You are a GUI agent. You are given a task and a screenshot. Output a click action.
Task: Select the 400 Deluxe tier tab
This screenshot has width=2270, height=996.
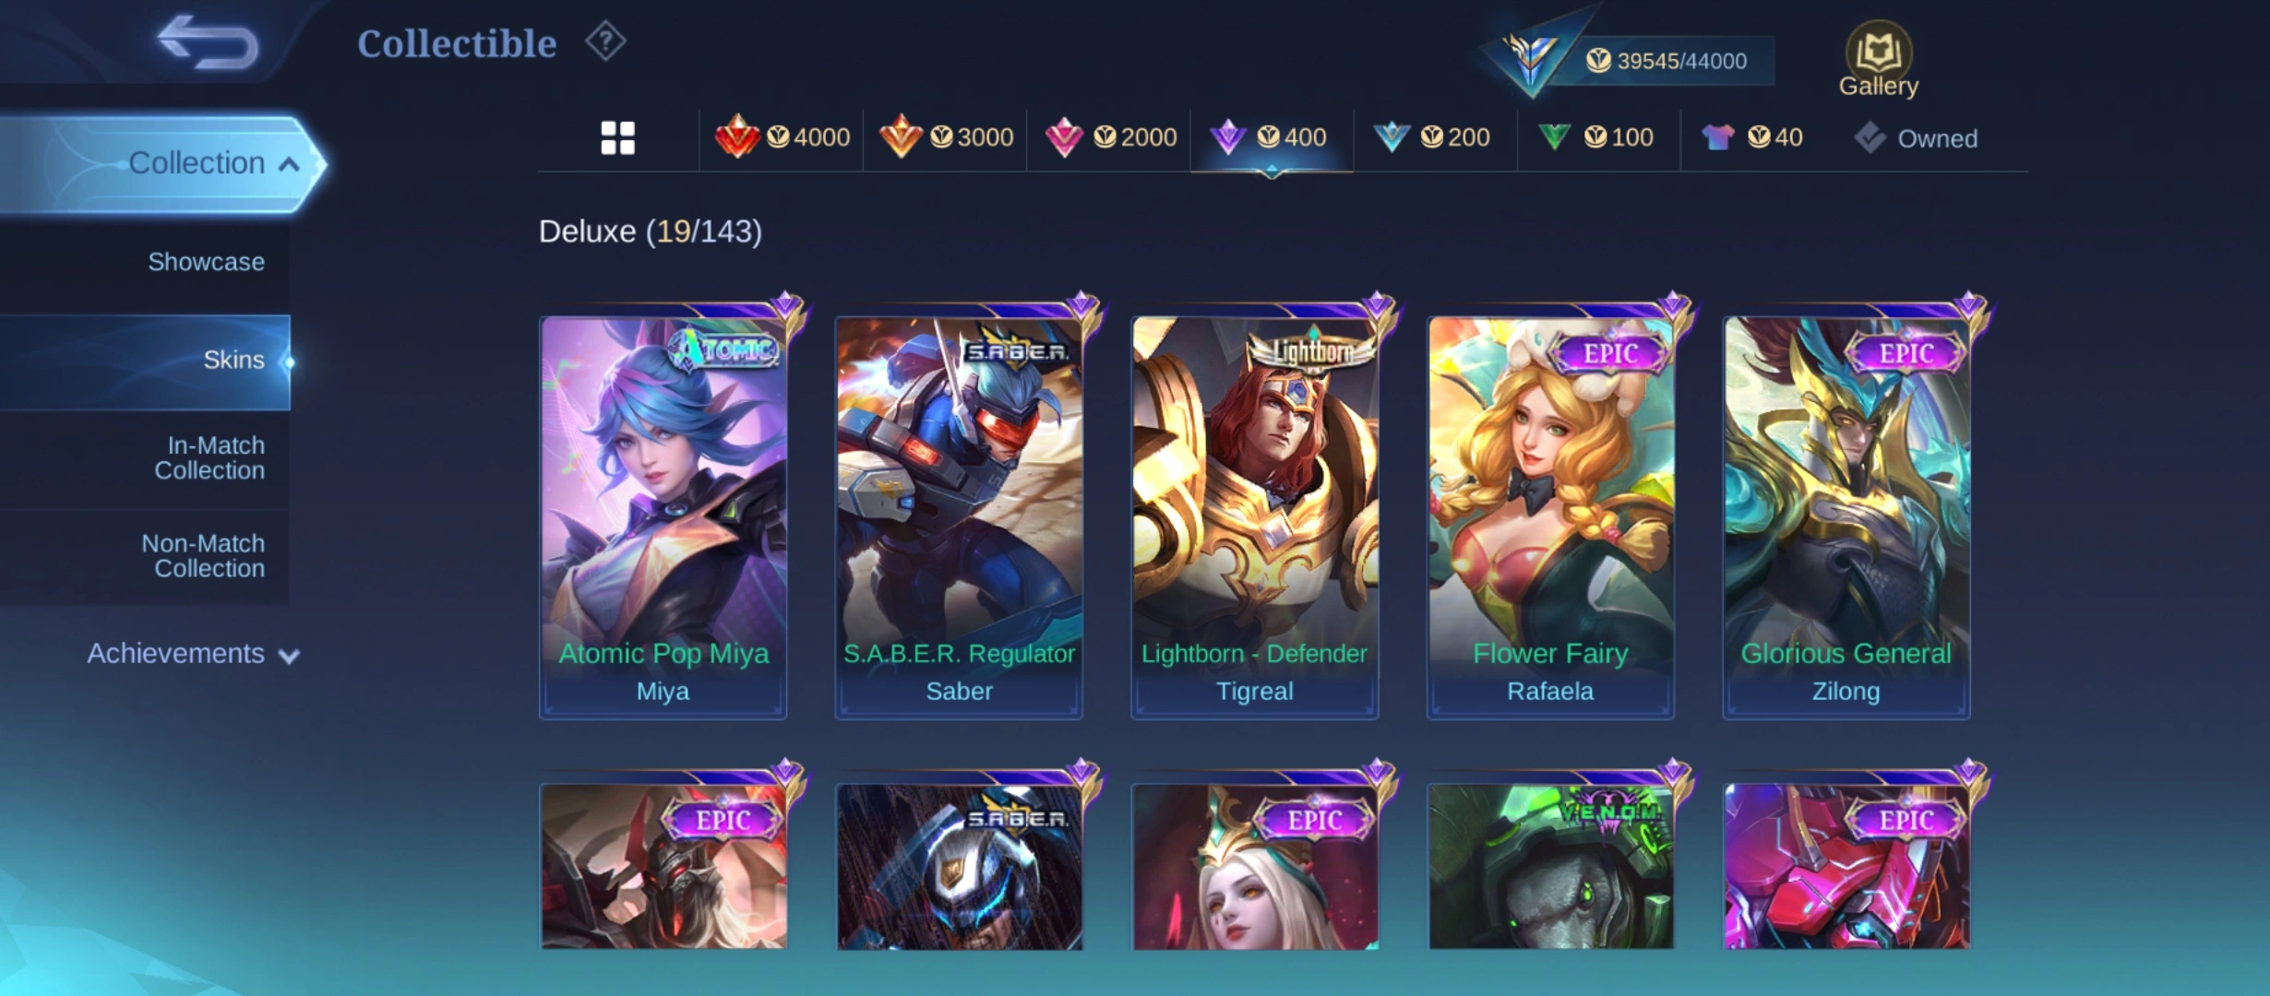pyautogui.click(x=1272, y=138)
